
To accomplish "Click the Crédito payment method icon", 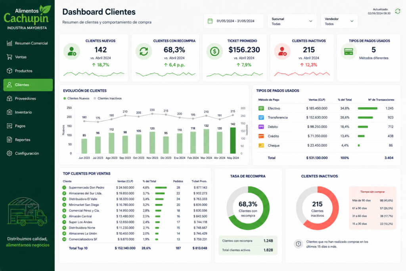I will tap(261, 136).
